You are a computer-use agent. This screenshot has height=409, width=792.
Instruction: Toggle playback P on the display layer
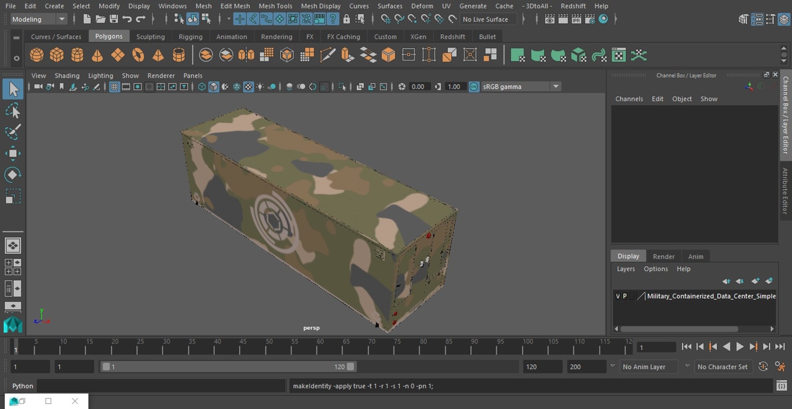(625, 296)
